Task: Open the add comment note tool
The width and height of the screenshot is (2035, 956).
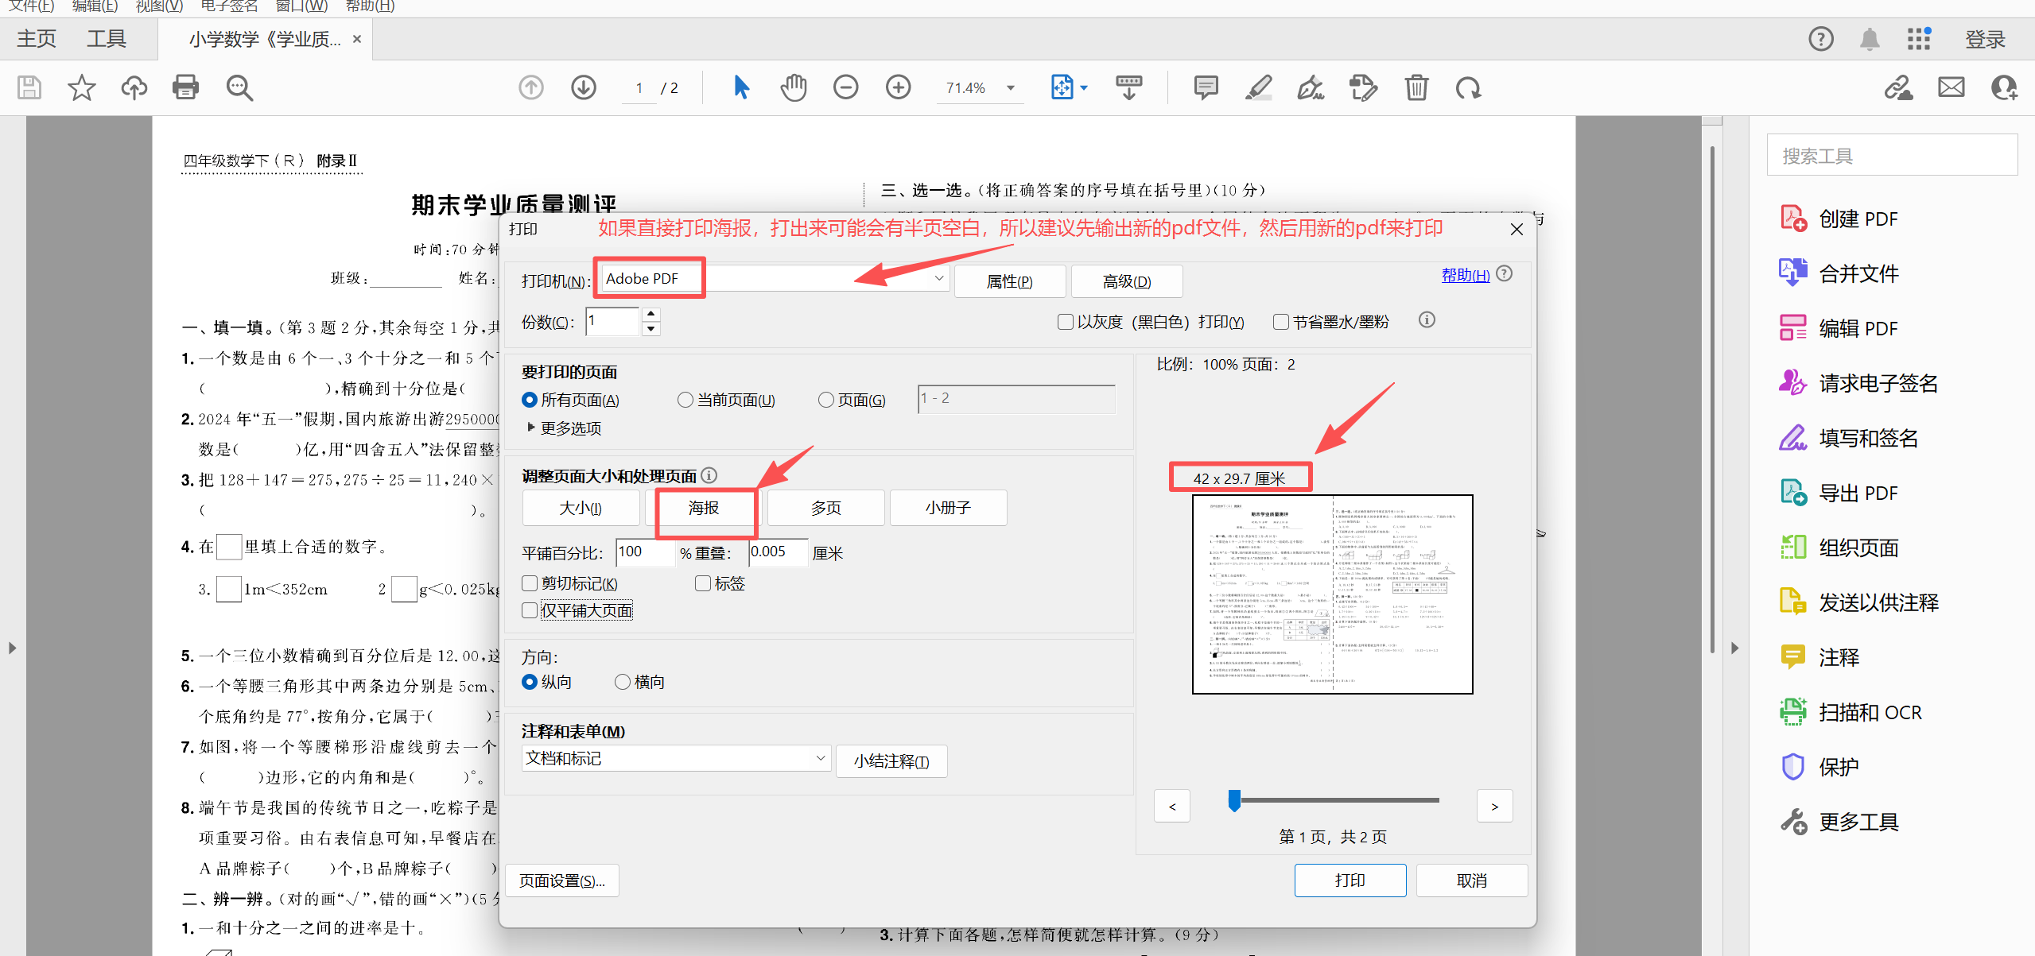Action: tap(1206, 87)
